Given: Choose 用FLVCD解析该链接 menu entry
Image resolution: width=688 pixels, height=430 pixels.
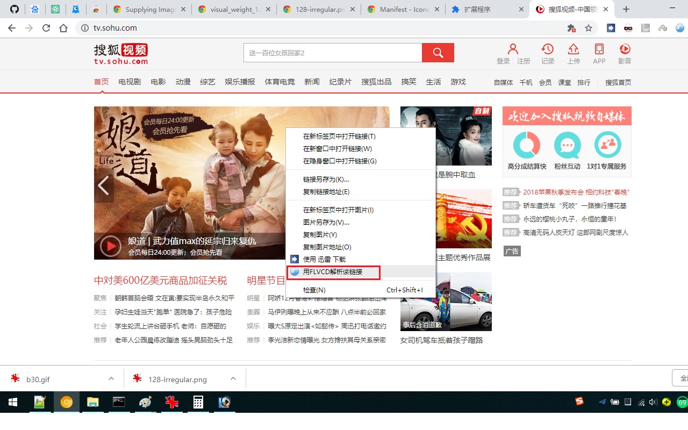Looking at the screenshot, I should coord(360,272).
